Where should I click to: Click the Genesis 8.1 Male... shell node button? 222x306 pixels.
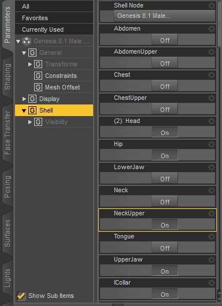pyautogui.click(x=164, y=16)
